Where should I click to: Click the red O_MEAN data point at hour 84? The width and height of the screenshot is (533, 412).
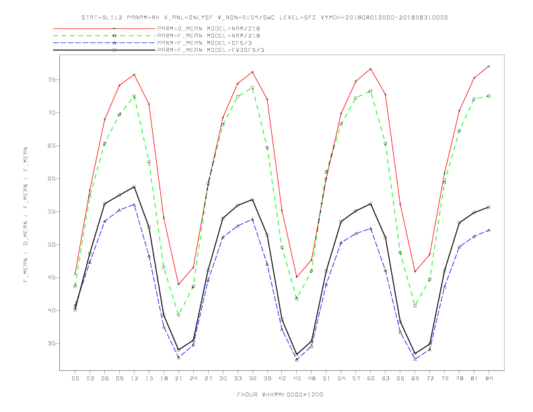pyautogui.click(x=489, y=66)
